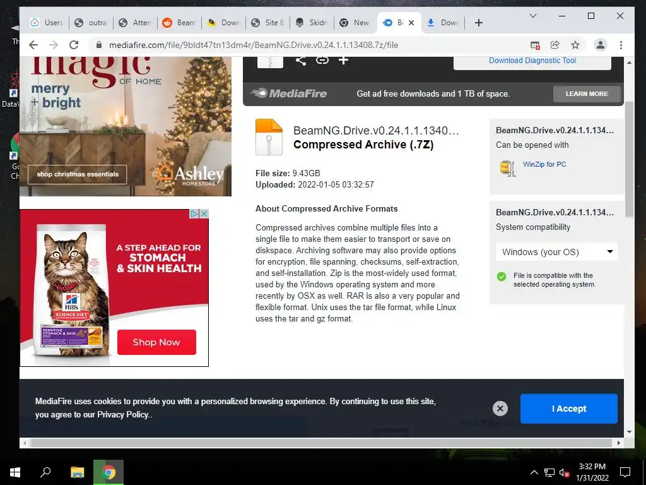
Task: Click the Hill's Science Diet ad image
Action: [x=114, y=288]
